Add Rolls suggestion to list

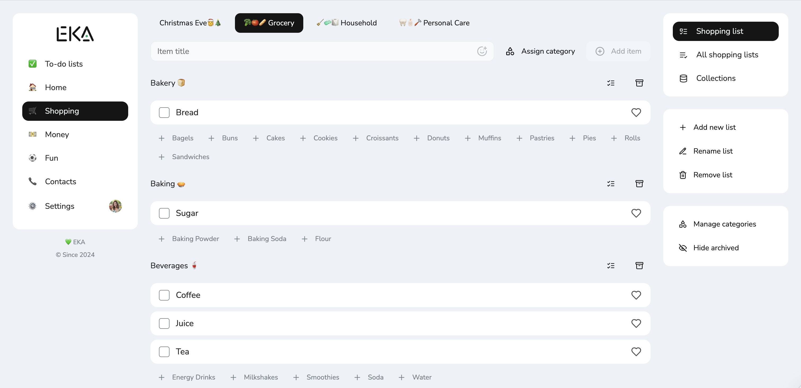[x=625, y=138]
